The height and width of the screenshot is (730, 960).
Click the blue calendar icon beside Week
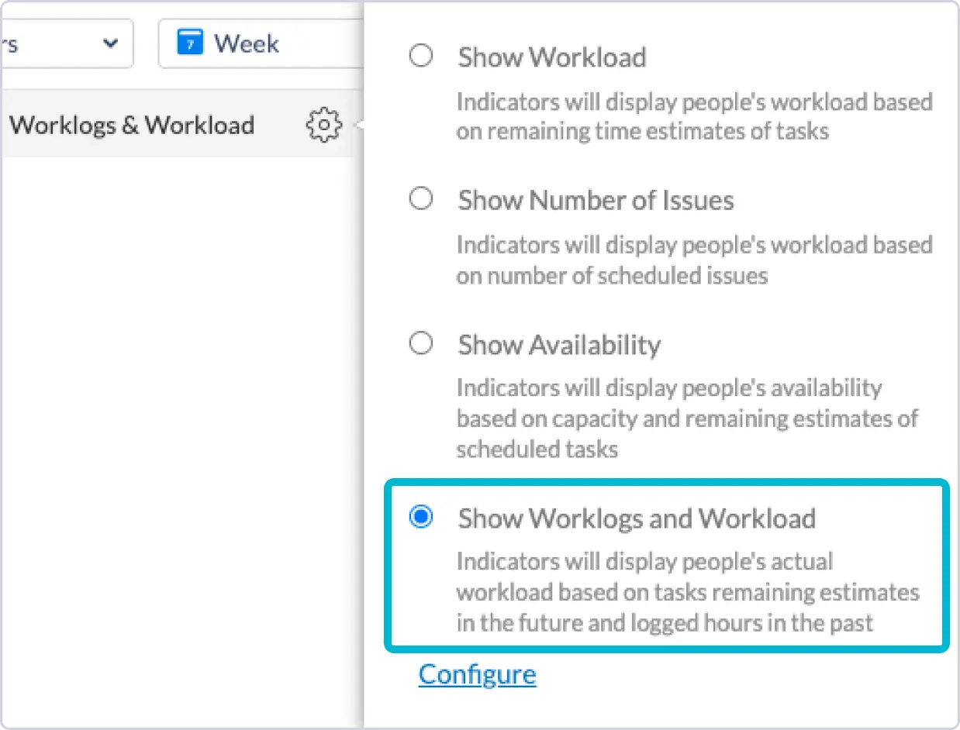click(x=189, y=43)
